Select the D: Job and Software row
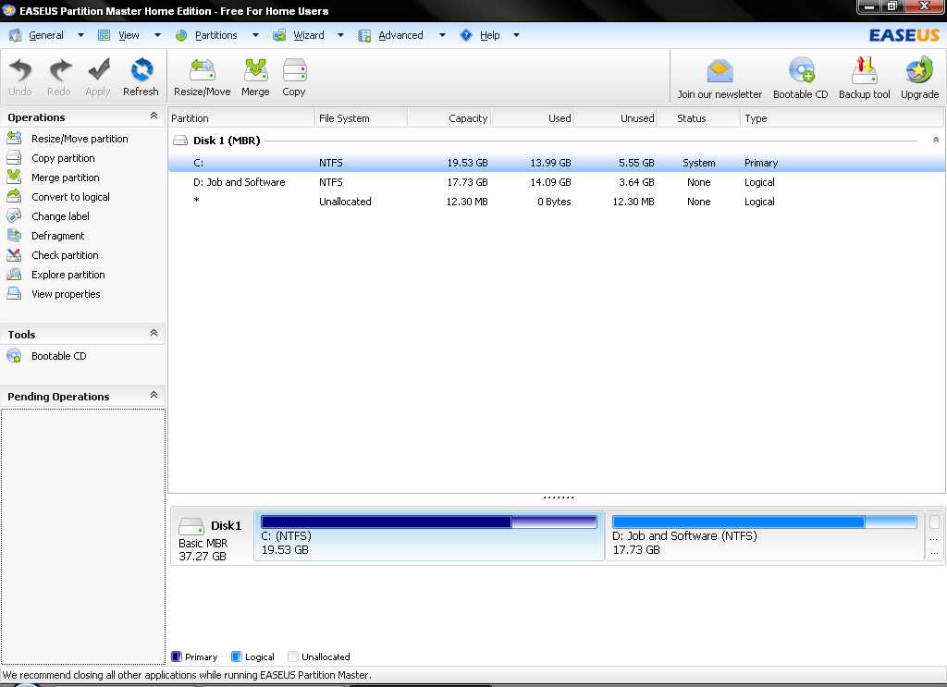This screenshot has height=687, width=947. tap(556, 182)
